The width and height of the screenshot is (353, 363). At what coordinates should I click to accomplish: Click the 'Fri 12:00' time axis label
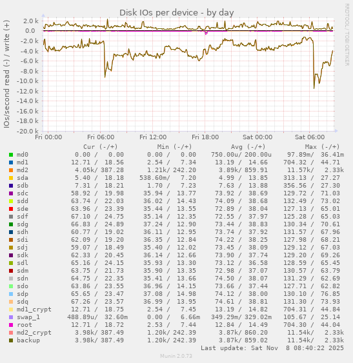153,137
